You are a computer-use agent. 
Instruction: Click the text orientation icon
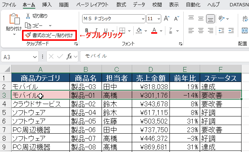point(221,18)
